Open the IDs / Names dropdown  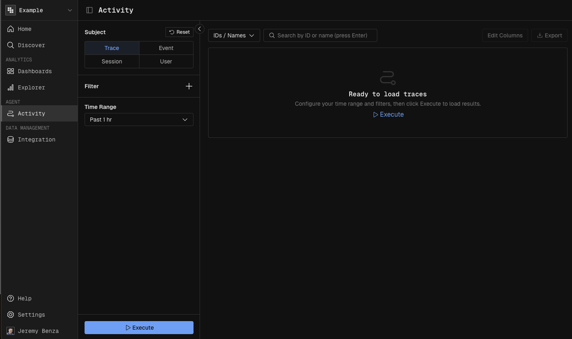pos(234,35)
